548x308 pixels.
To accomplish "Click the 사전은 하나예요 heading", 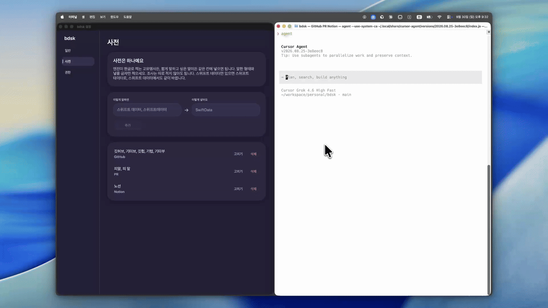I will tap(128, 61).
